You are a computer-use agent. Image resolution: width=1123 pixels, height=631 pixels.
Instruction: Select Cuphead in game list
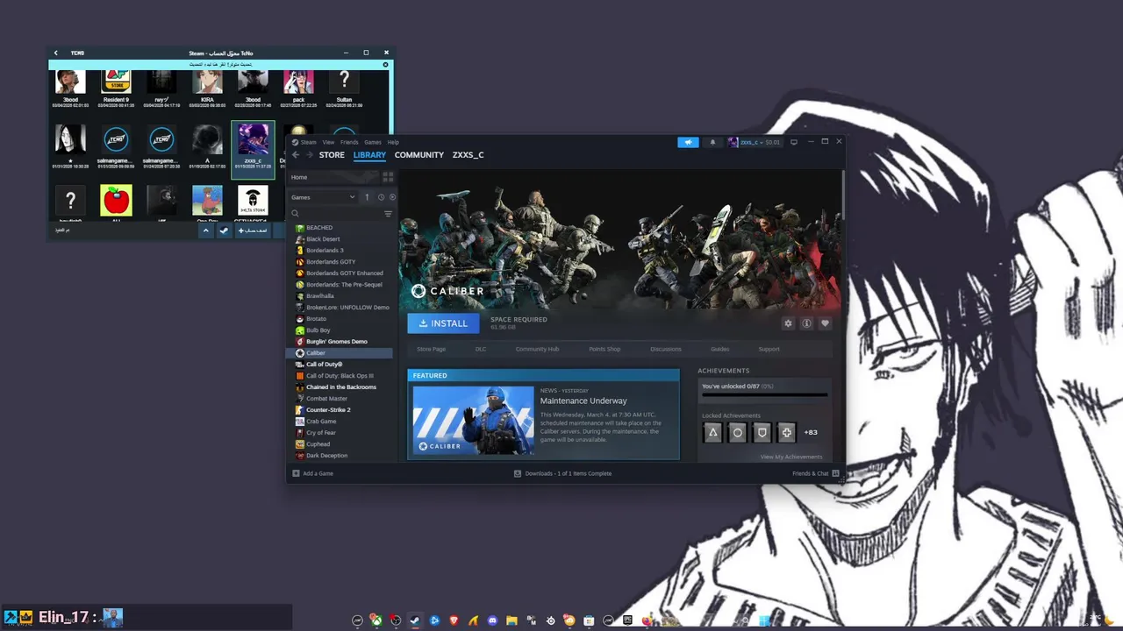tap(340, 443)
